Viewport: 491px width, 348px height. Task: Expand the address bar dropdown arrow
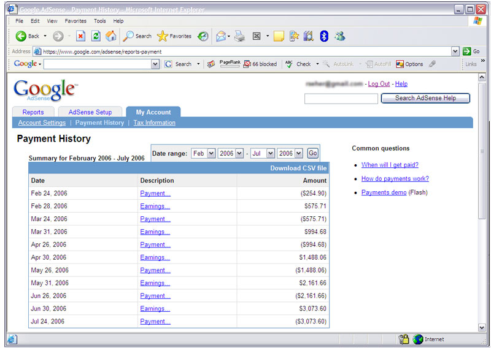point(455,51)
